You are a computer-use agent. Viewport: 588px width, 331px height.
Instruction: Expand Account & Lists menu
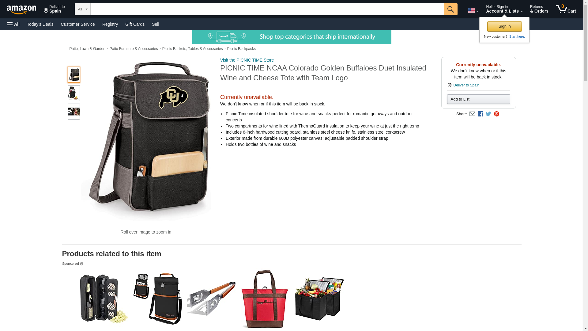click(x=504, y=9)
